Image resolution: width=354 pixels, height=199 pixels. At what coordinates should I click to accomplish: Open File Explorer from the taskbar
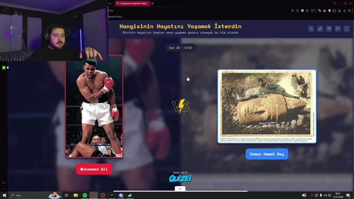pyautogui.click(x=76, y=195)
